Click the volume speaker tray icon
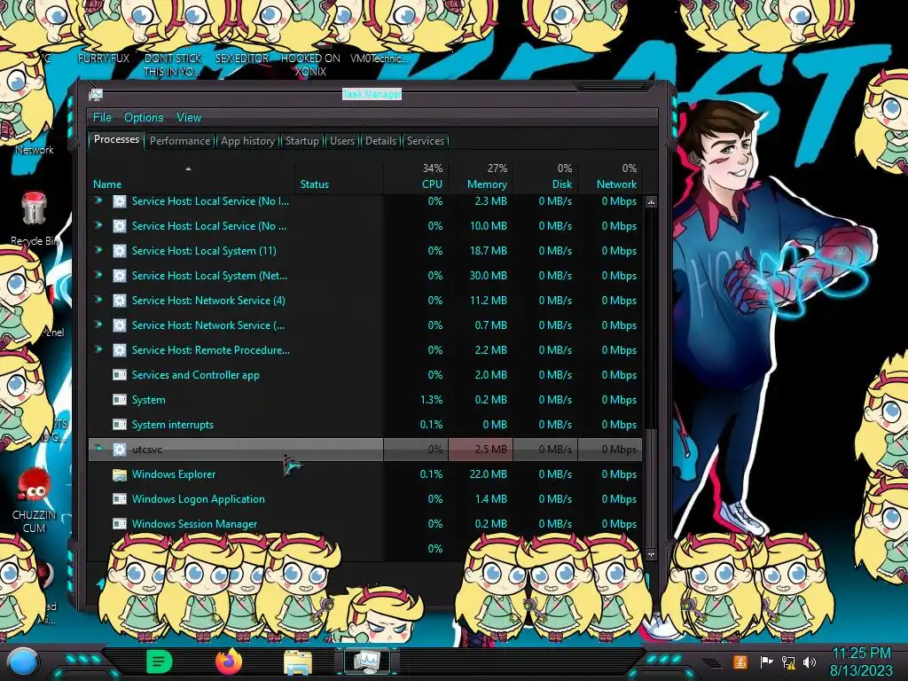Viewport: 908px width, 681px height. coord(810,661)
